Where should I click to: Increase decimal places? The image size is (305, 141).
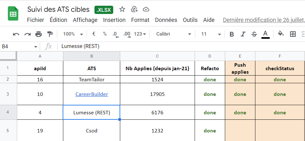pos(127,34)
